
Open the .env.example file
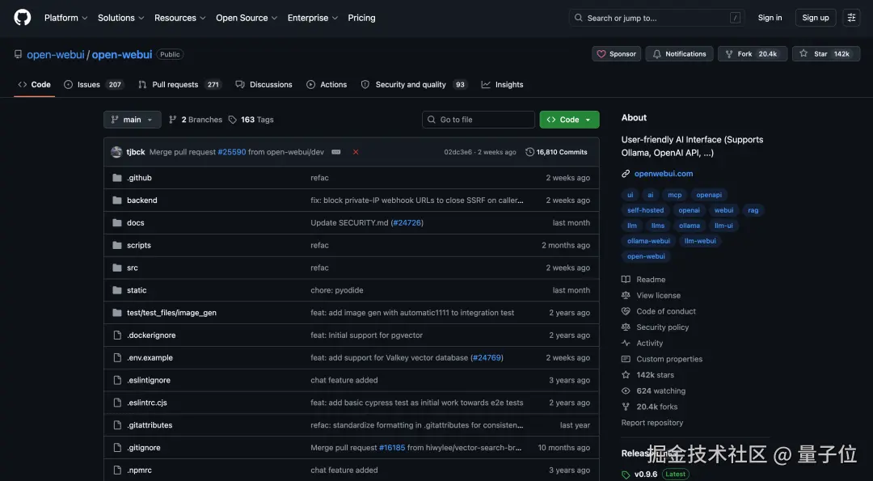(150, 358)
